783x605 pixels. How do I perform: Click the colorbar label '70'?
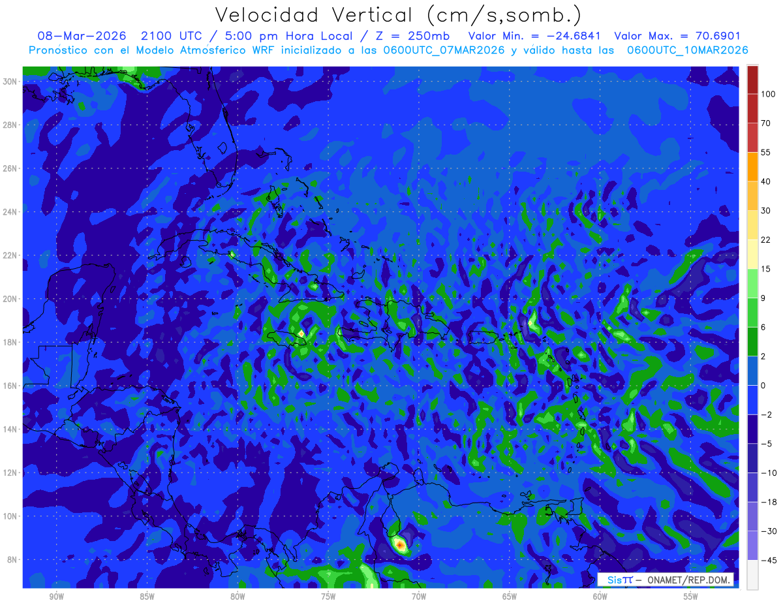[x=766, y=123]
